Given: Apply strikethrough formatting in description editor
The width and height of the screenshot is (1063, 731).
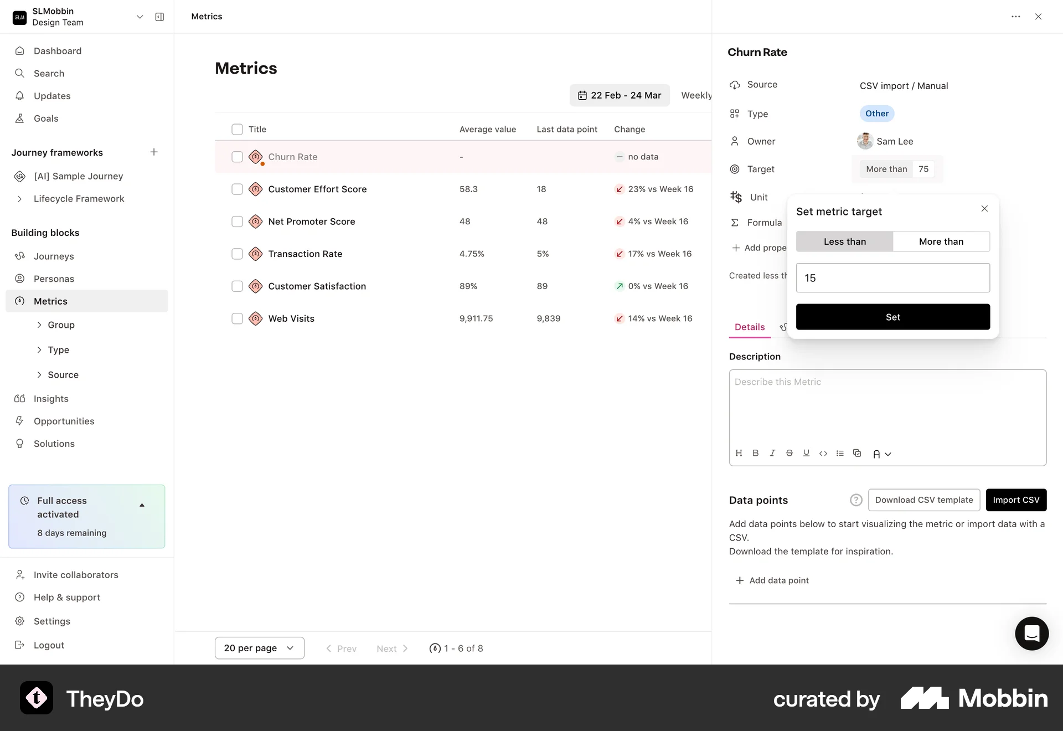Looking at the screenshot, I should 789,453.
